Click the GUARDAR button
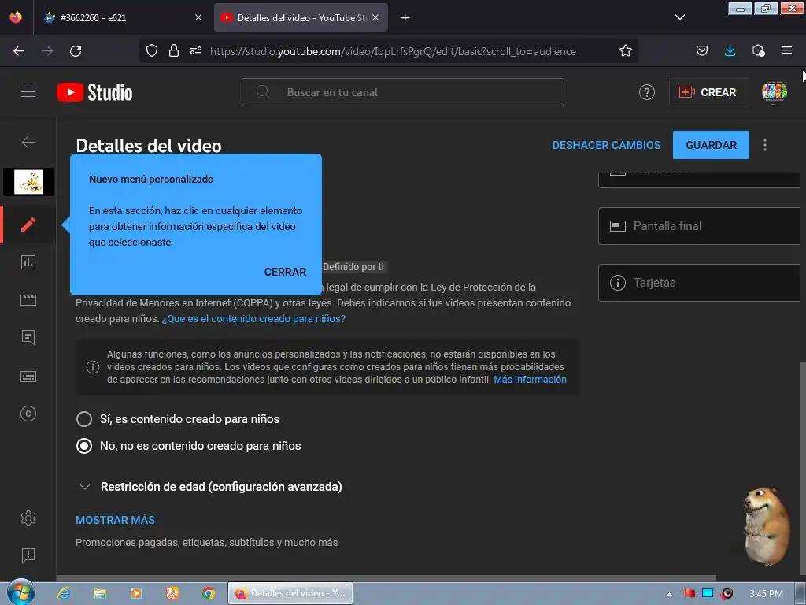The image size is (806, 605). point(711,145)
